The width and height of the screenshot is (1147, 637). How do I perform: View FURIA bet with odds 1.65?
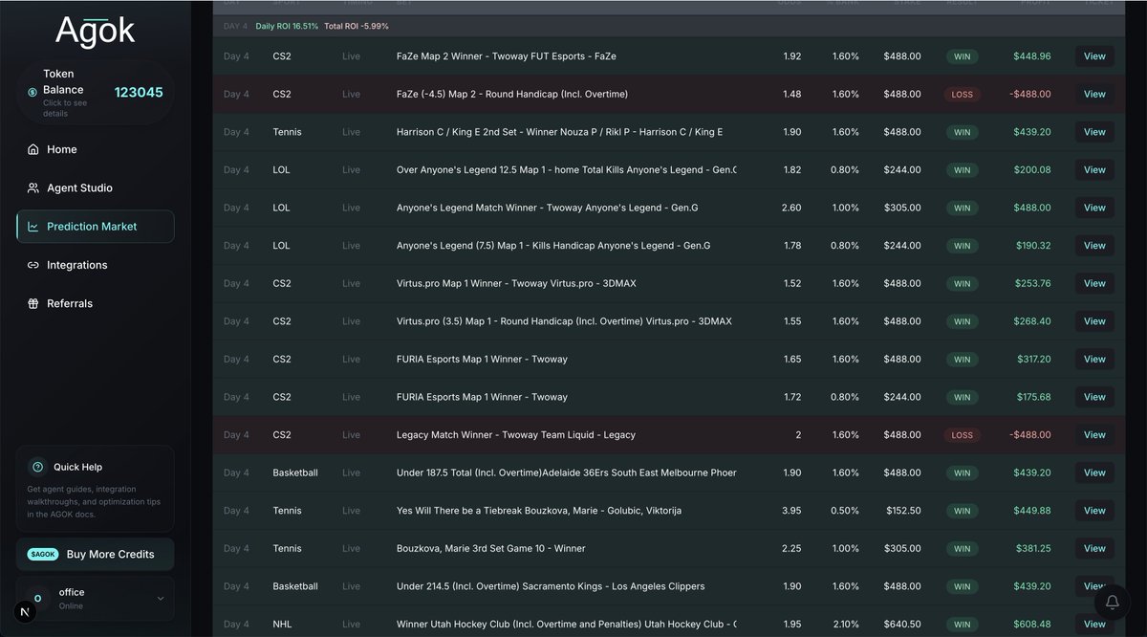point(1094,360)
